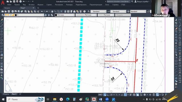
Task: Select the Multiline Text A tool
Action: click(x=2, y=75)
